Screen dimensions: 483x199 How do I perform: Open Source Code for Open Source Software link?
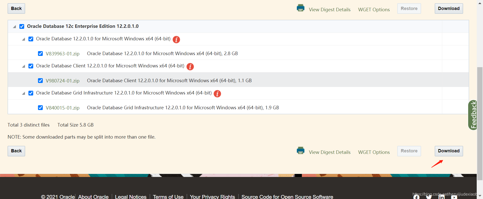(x=287, y=197)
